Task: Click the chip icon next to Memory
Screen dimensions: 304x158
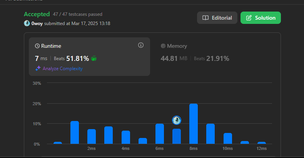Action: (163, 46)
